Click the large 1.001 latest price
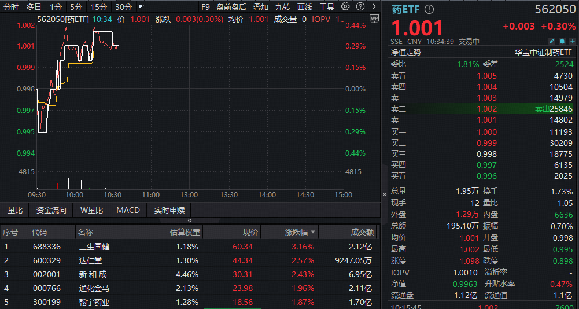 click(x=417, y=27)
